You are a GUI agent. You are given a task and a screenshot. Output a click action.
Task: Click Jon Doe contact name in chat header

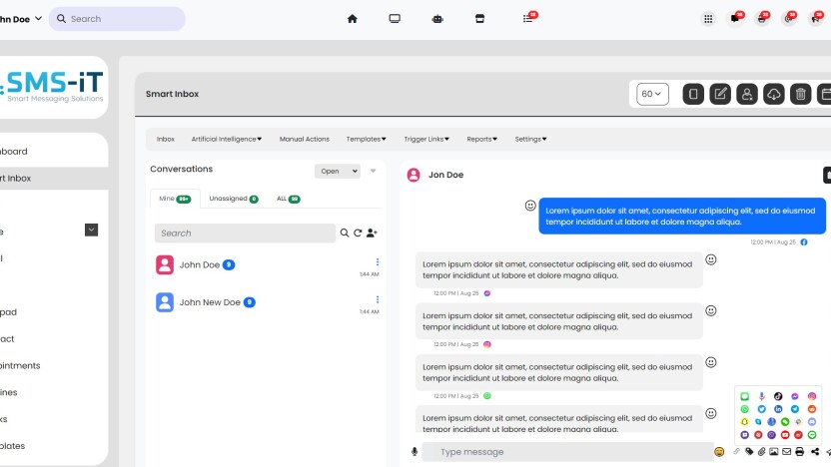pyautogui.click(x=445, y=175)
